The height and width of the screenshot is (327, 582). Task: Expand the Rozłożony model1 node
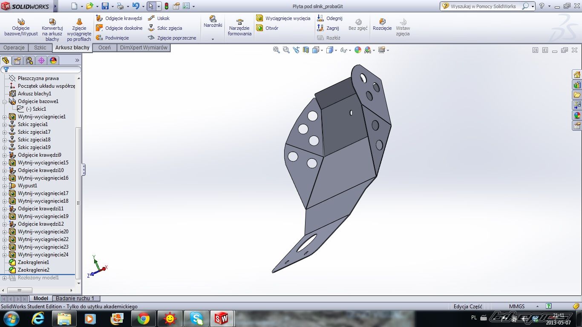coord(5,278)
